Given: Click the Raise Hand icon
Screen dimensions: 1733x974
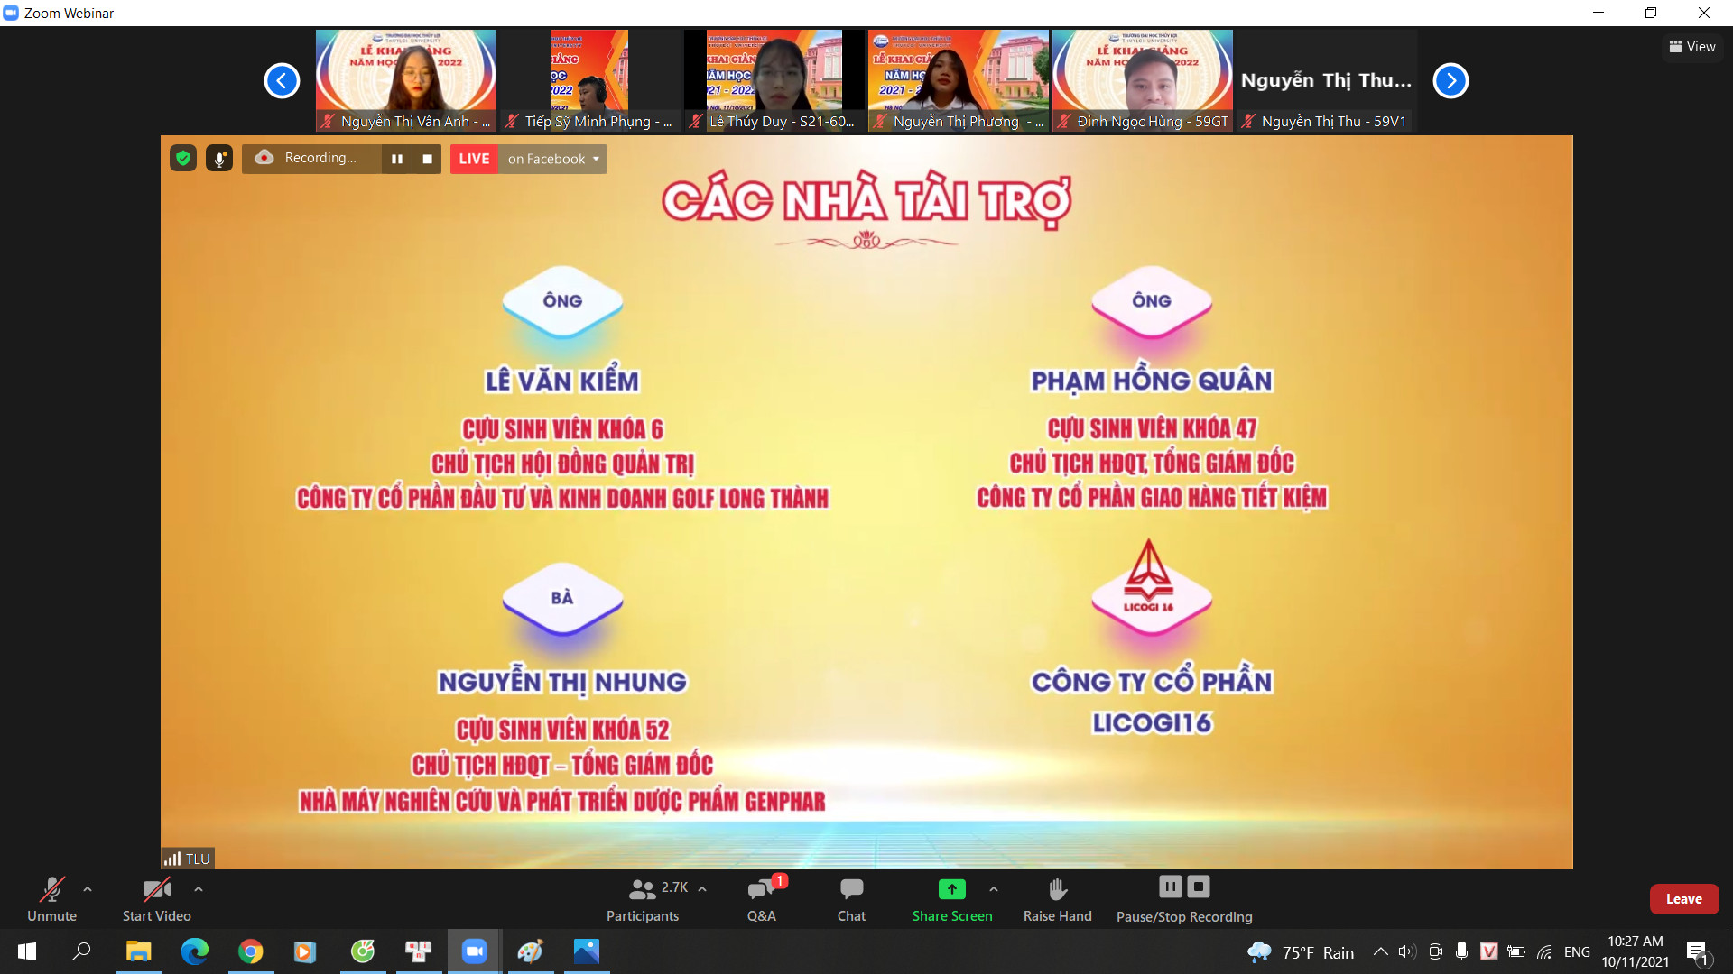Looking at the screenshot, I should (1057, 890).
